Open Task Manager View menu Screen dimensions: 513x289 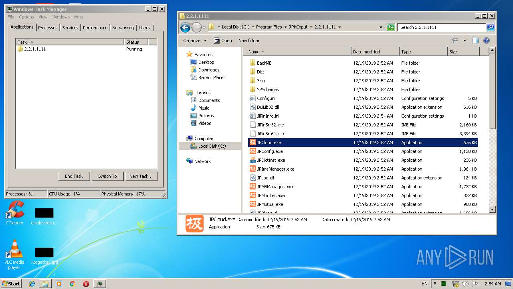coord(43,17)
